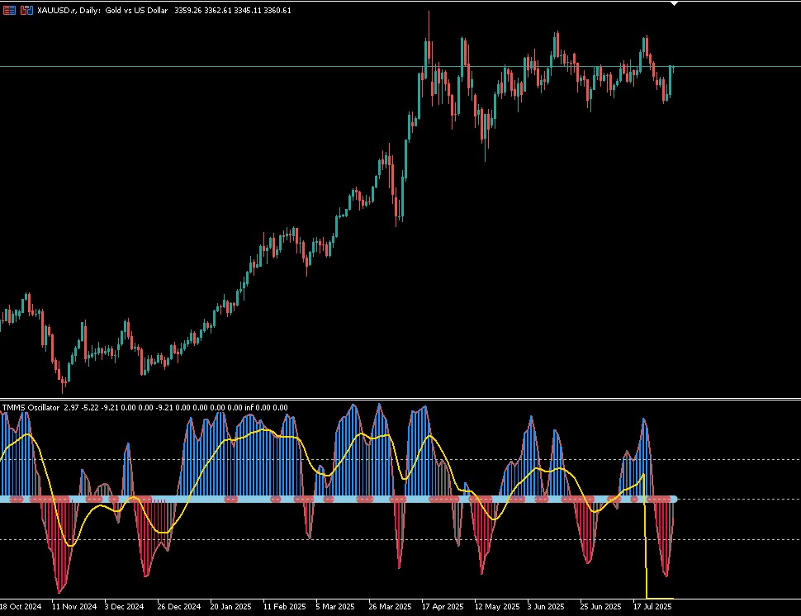Click the 17 Jul 2025 date label
The width and height of the screenshot is (801, 616).
point(652,607)
